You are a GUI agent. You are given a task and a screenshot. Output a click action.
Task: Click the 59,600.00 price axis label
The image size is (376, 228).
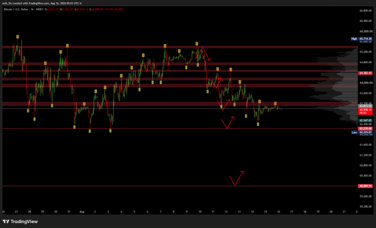[x=366, y=196]
